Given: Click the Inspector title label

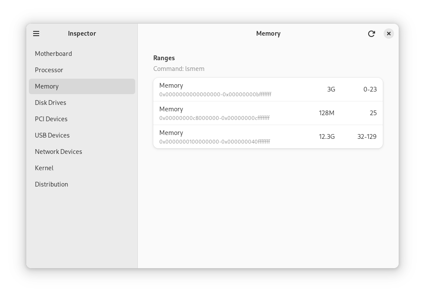Looking at the screenshot, I should 82,34.
